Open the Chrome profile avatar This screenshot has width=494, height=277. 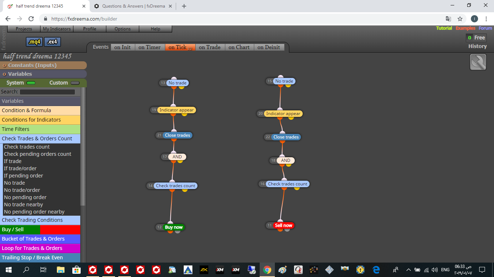(474, 19)
